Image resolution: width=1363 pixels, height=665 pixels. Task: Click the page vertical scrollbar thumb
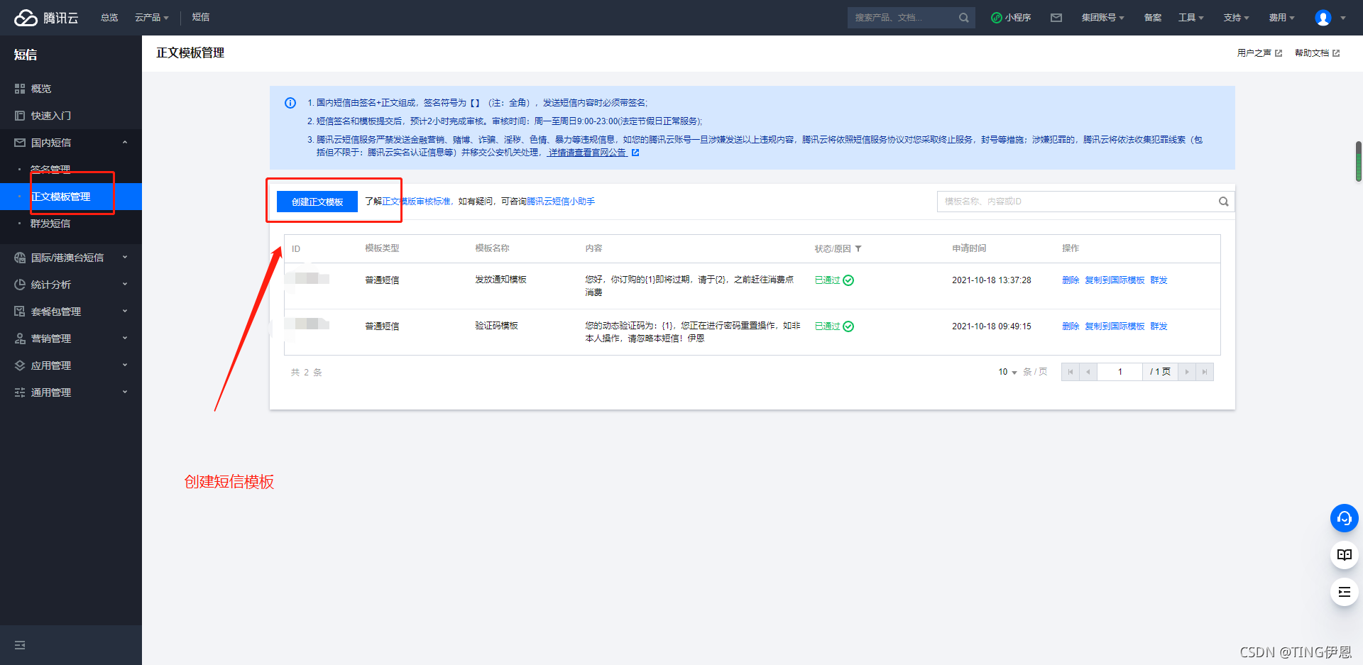click(1359, 161)
